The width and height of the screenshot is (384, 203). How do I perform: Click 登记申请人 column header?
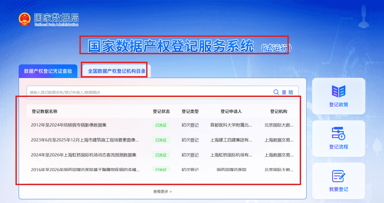pyautogui.click(x=231, y=111)
